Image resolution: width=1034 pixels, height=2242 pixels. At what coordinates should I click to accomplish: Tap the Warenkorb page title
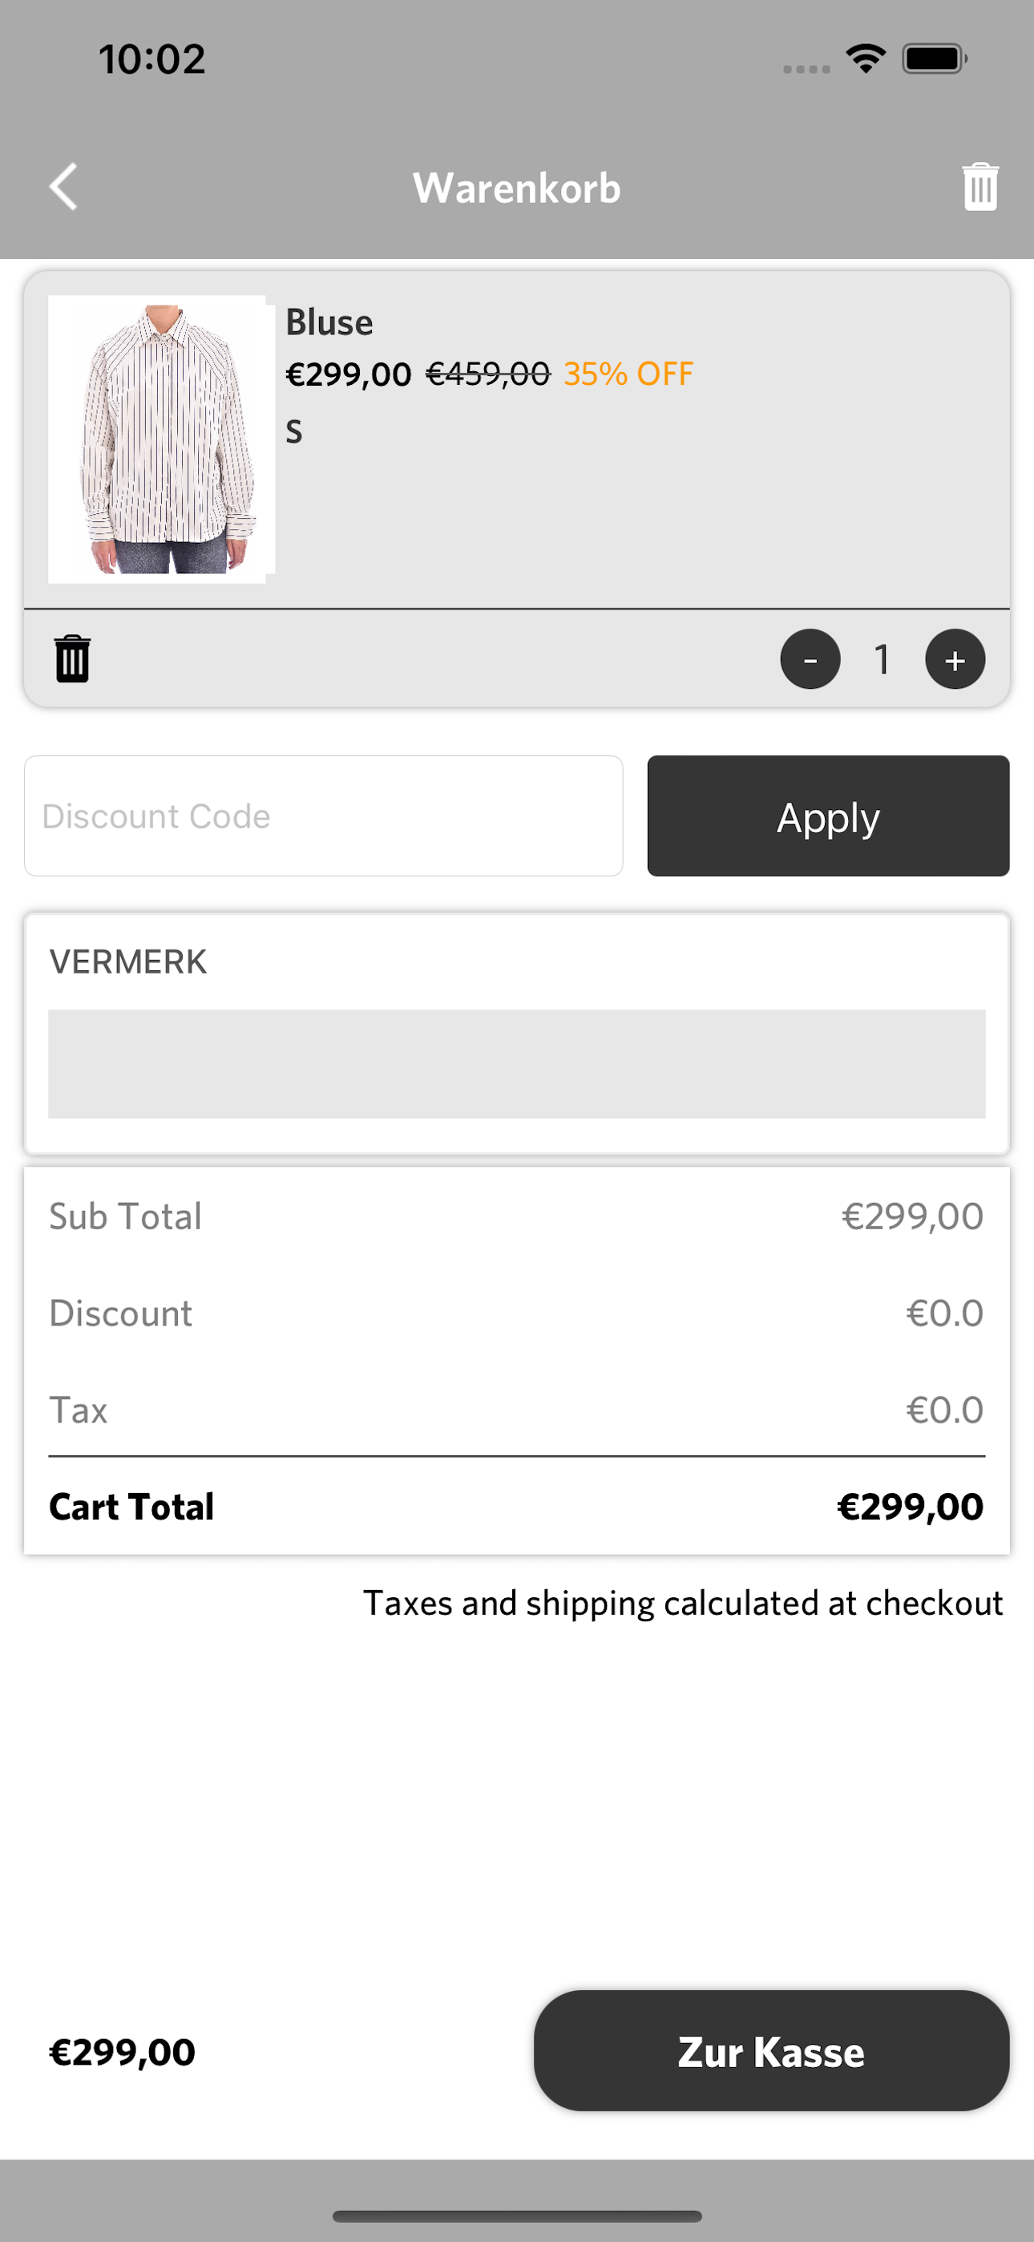[517, 188]
